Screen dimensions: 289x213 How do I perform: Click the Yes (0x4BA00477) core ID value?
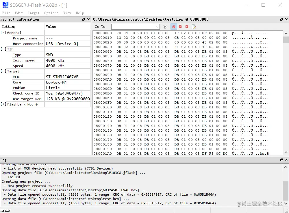coord(64,93)
